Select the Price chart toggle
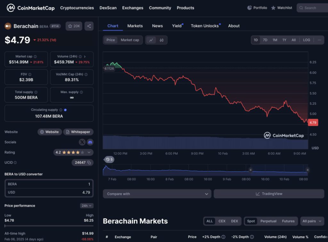Image resolution: width=328 pixels, height=242 pixels. (111, 40)
